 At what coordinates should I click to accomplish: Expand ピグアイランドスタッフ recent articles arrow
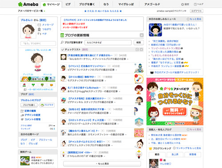coord(116,70)
